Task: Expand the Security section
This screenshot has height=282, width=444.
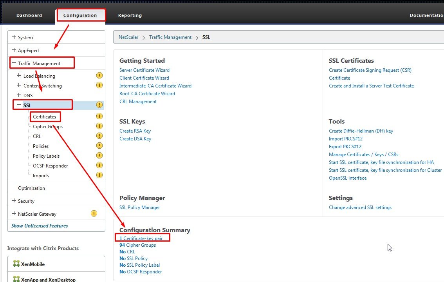Action: pos(14,201)
